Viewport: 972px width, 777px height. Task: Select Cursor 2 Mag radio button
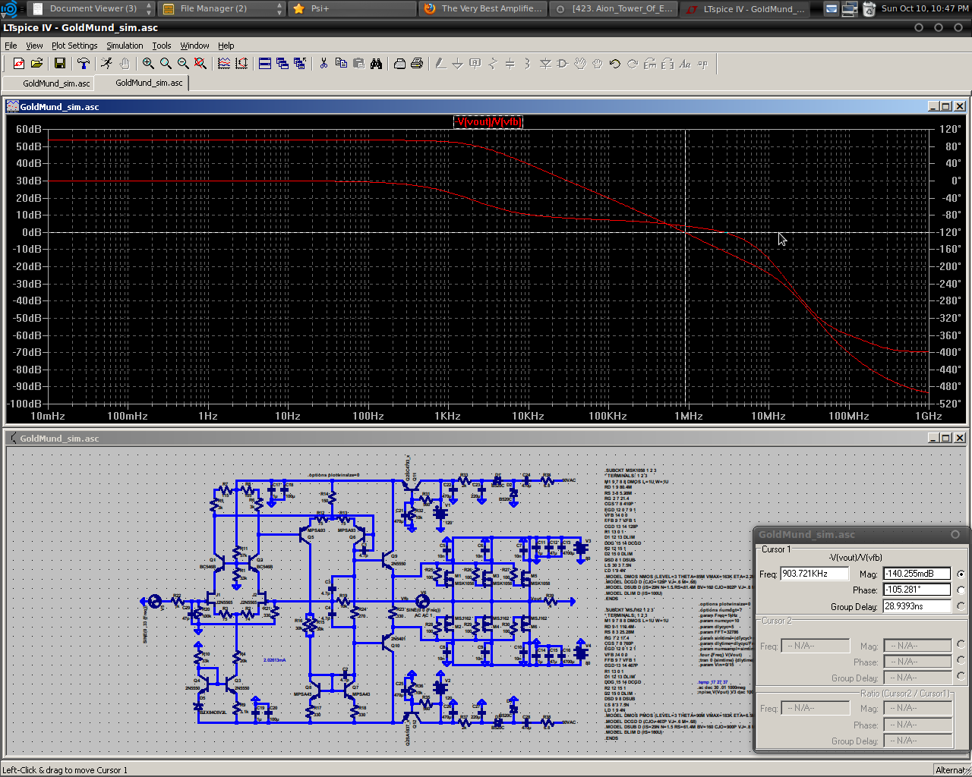[x=961, y=645]
